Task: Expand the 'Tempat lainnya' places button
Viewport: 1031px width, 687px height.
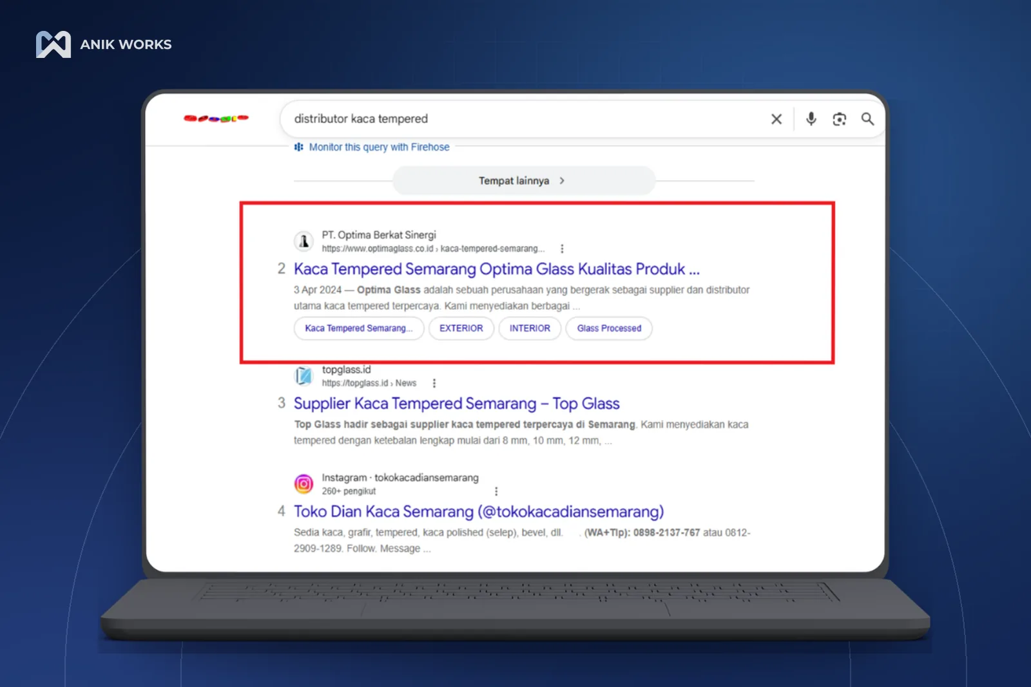Action: point(524,181)
